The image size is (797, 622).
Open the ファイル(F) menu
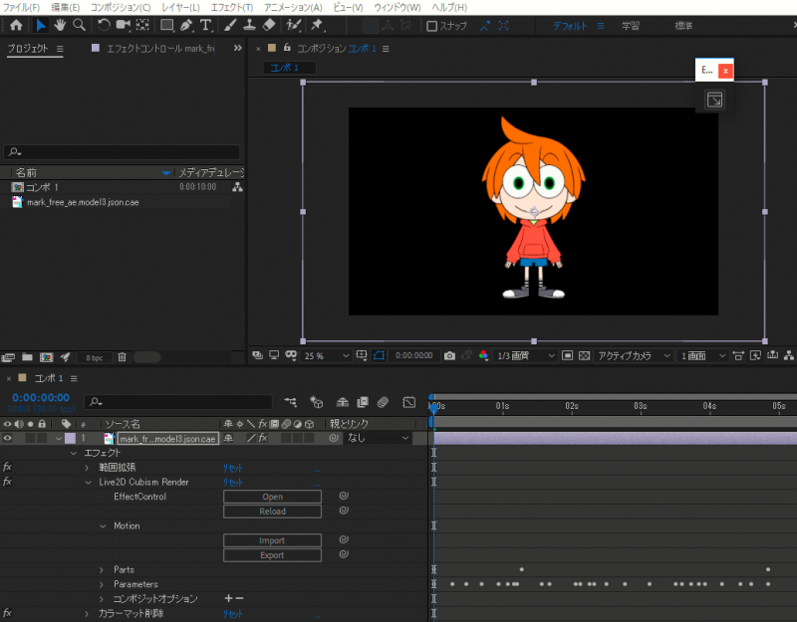(x=21, y=7)
